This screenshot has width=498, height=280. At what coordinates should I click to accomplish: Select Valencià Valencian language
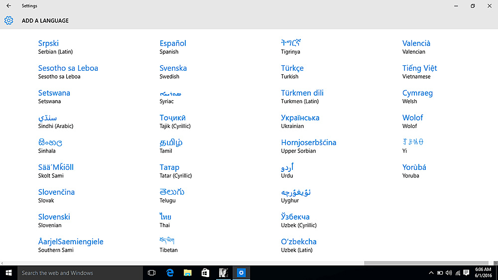416,47
